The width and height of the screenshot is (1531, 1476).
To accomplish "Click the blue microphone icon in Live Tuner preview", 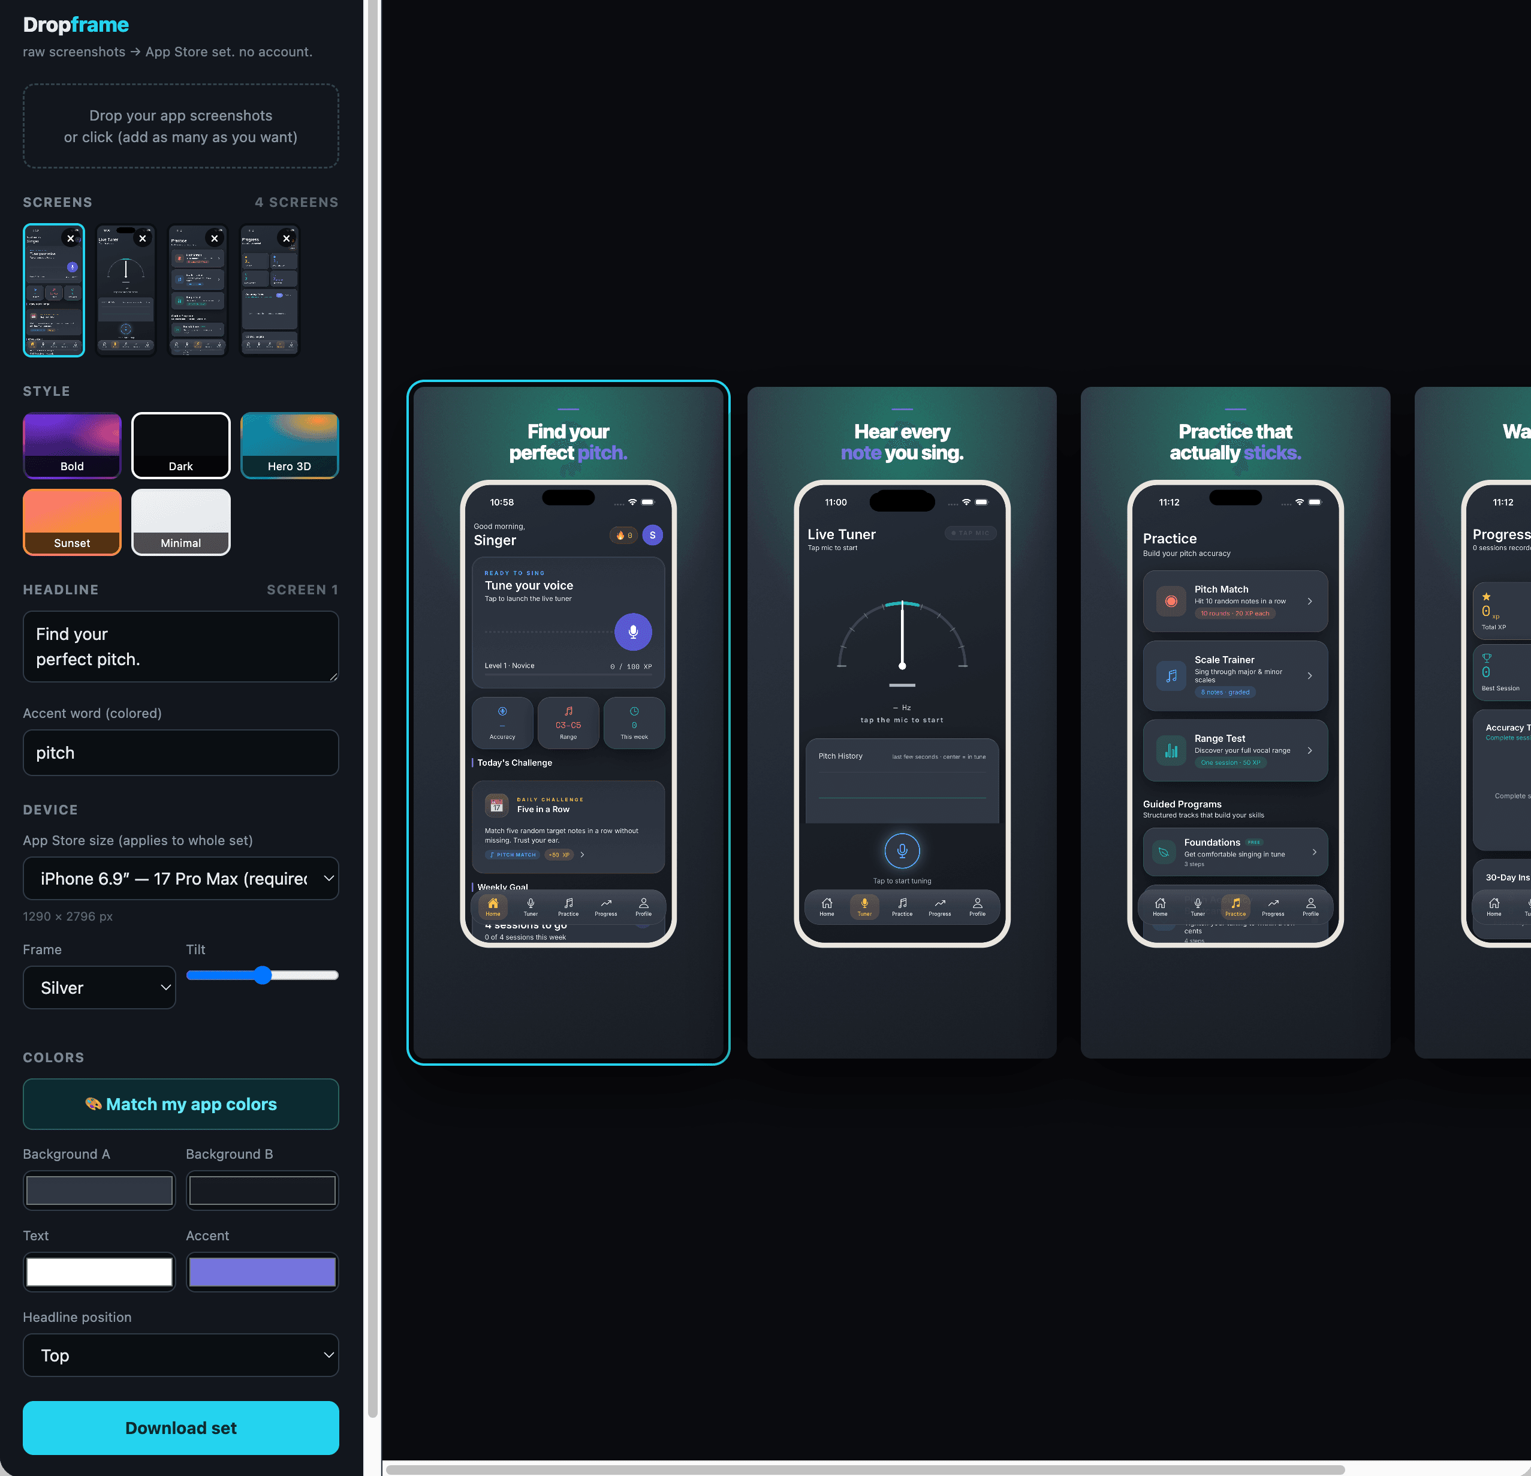I will click(902, 851).
